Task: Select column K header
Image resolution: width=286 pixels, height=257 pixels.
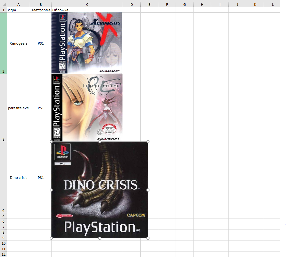Action: click(255, 5)
